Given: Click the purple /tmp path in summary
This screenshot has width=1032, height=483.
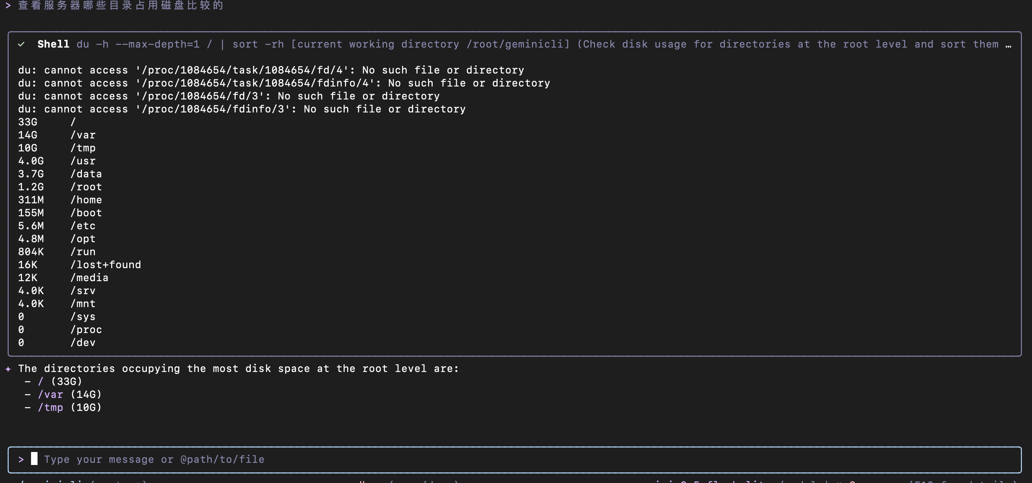Looking at the screenshot, I should click(51, 407).
